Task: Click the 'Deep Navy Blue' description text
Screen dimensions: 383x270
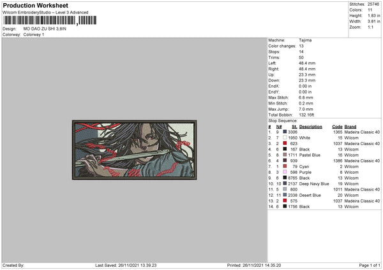Action: click(x=314, y=184)
